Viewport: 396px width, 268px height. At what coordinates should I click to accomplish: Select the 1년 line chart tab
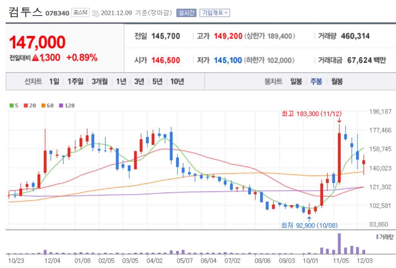click(121, 82)
